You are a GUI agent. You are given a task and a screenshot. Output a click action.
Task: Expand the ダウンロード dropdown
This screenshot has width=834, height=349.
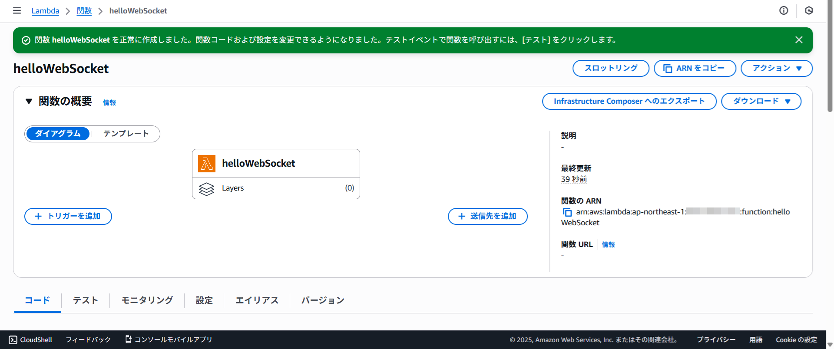tap(761, 102)
